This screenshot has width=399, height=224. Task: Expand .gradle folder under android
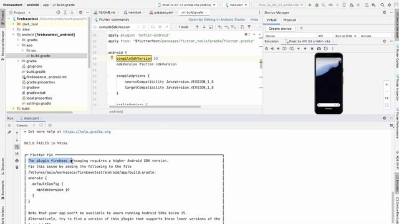(18, 40)
